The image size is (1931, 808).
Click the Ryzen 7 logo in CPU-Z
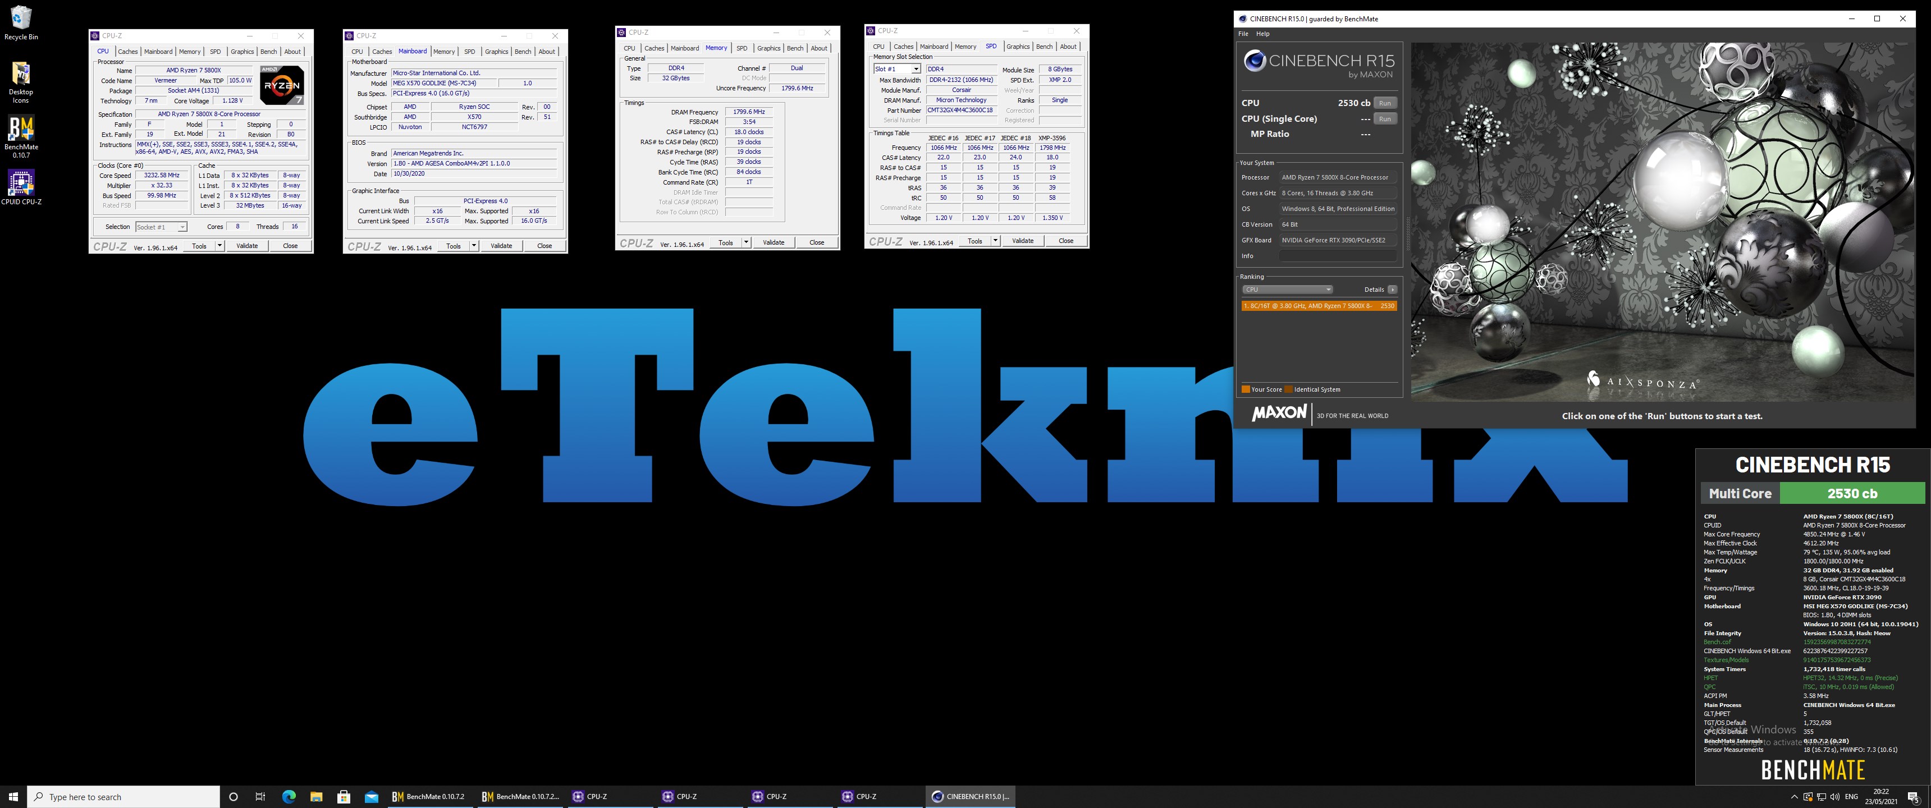282,85
